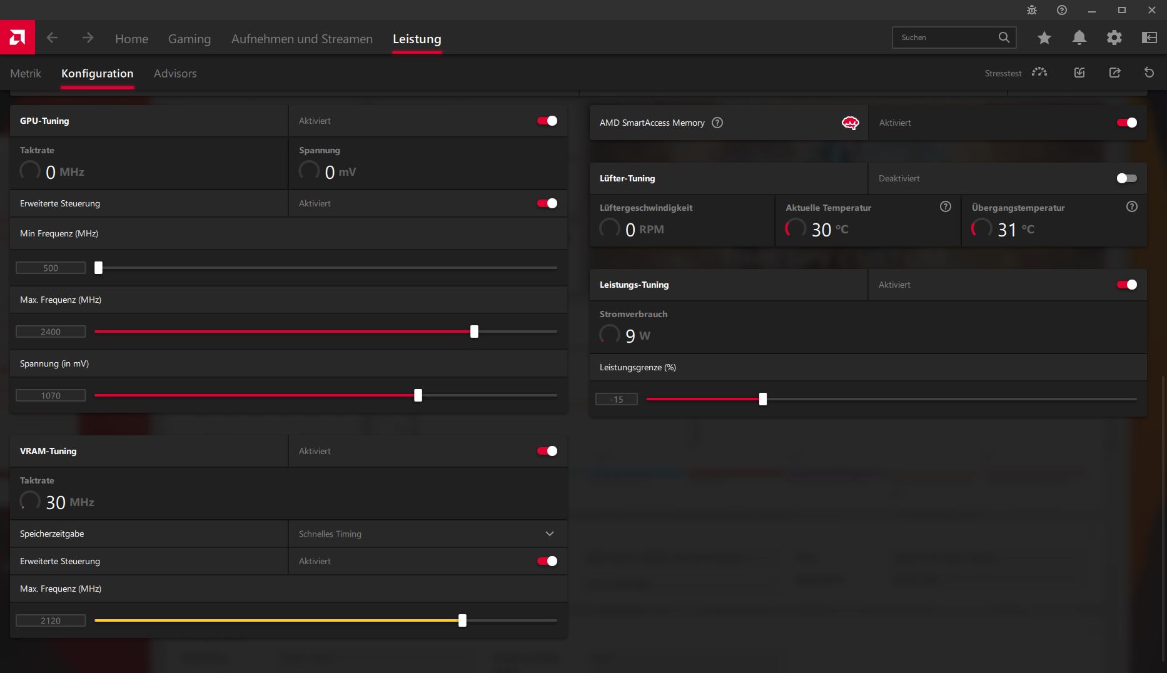Open the Home tab
Screen dimensions: 1167x673
click(x=132, y=39)
